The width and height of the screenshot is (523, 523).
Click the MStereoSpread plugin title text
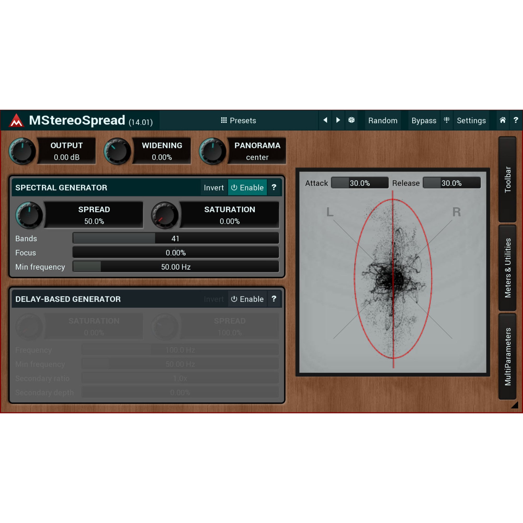77,120
